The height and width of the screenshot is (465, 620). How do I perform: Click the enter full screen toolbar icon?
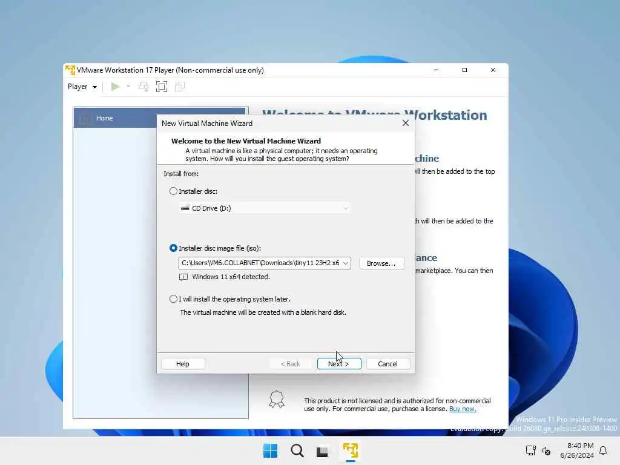[162, 87]
